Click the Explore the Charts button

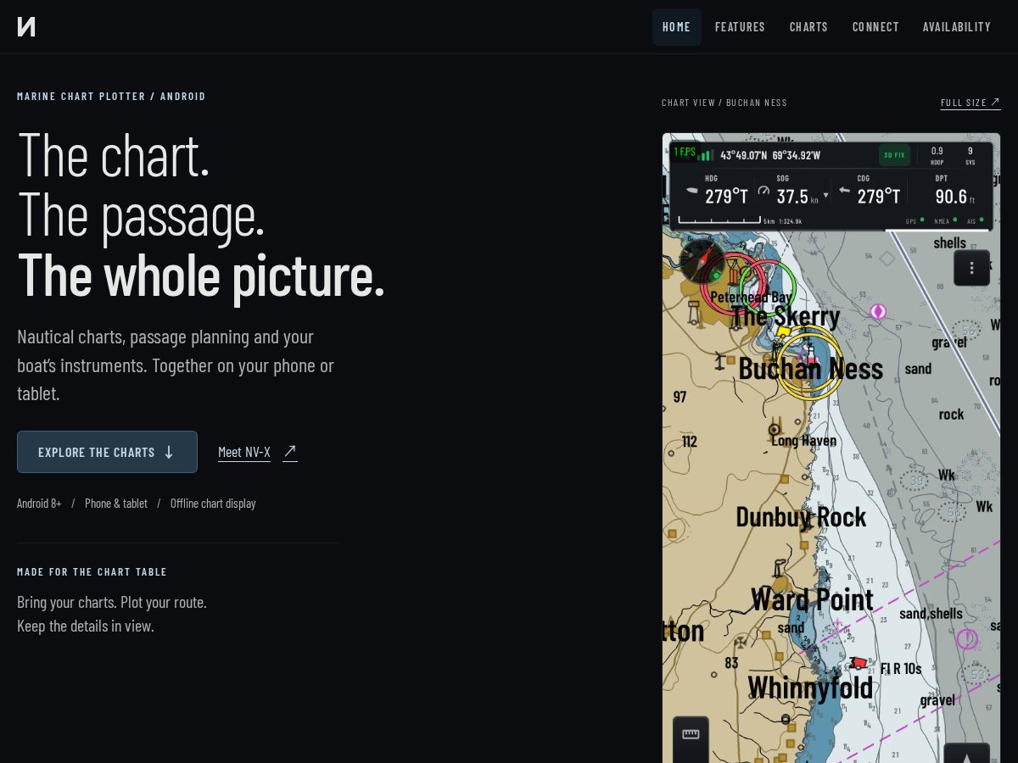click(107, 452)
